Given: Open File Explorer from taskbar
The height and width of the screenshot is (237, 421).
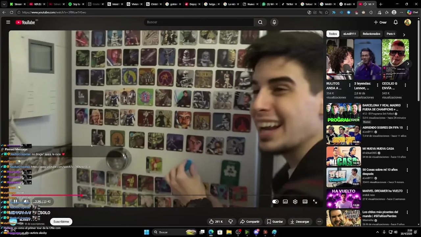Looking at the screenshot, I should pyautogui.click(x=229, y=232).
